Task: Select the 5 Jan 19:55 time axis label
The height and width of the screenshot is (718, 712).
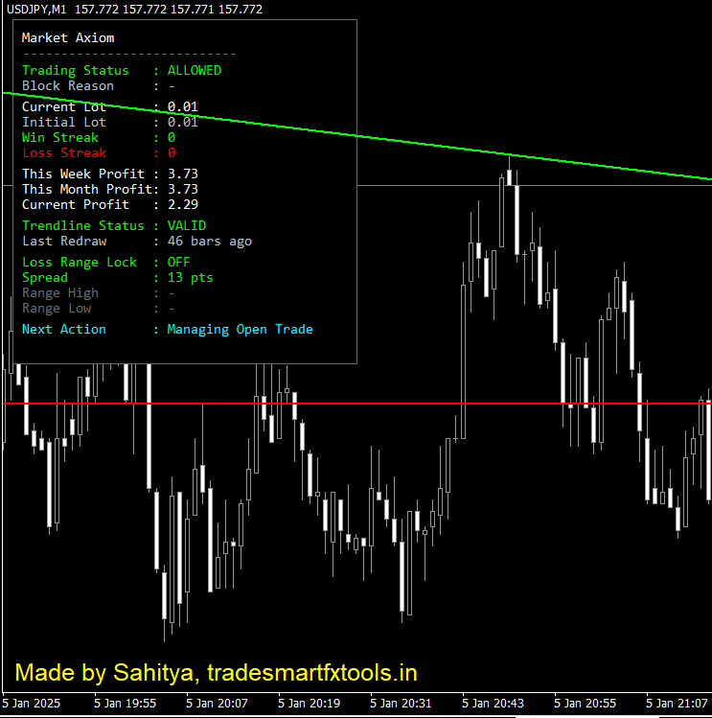Action: click(125, 704)
